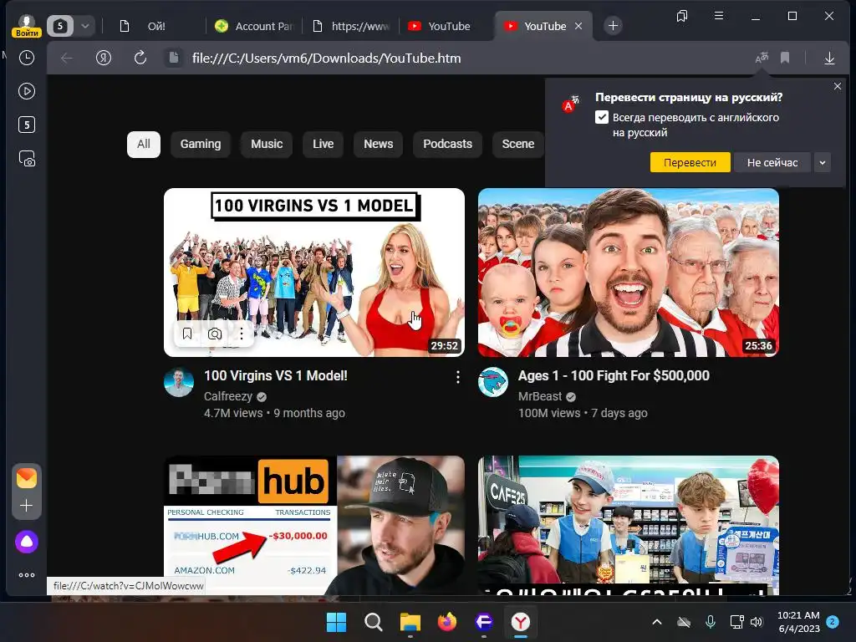Click the Yandex Browser taskbar icon
The image size is (856, 642).
[520, 622]
